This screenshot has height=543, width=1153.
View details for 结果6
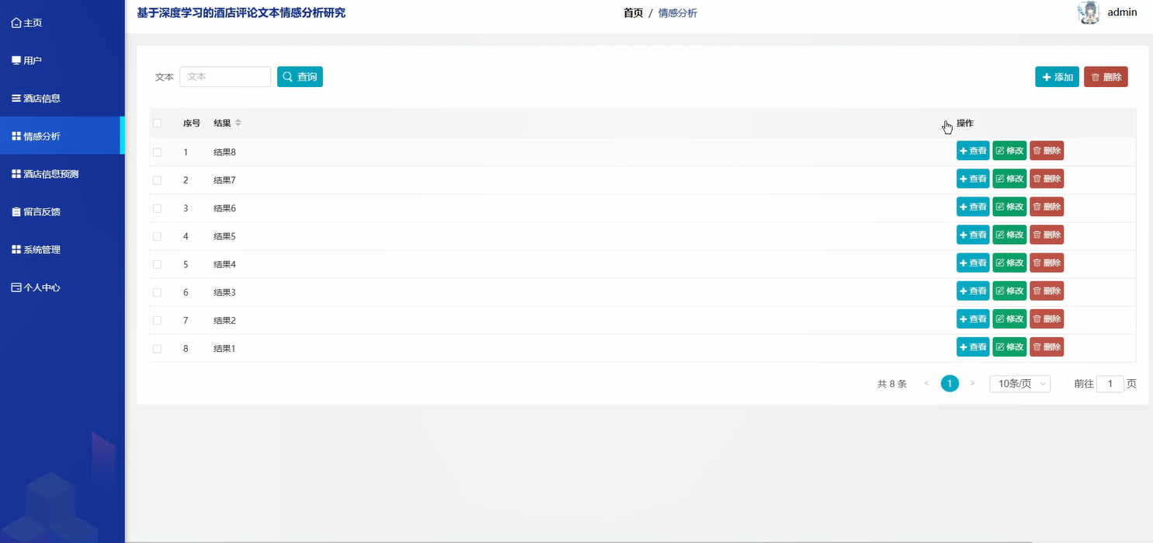coord(973,207)
